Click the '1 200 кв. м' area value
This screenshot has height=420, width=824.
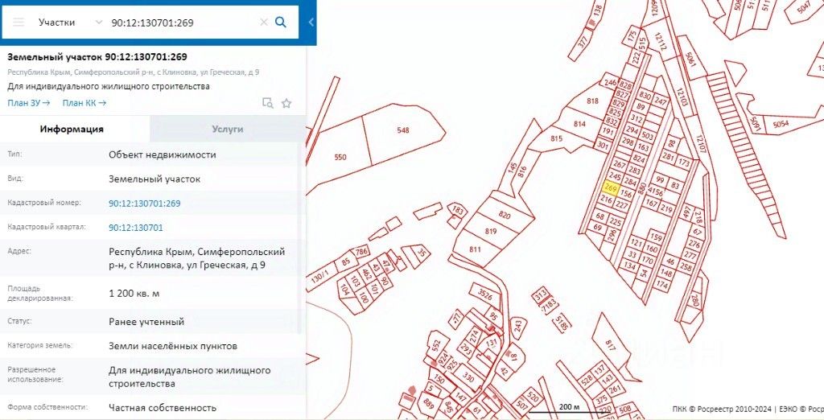134,294
